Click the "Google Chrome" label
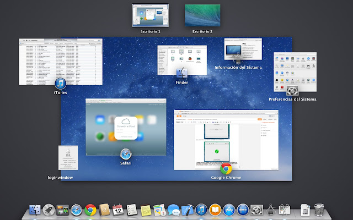The width and height of the screenshot is (353, 220). [x=226, y=178]
